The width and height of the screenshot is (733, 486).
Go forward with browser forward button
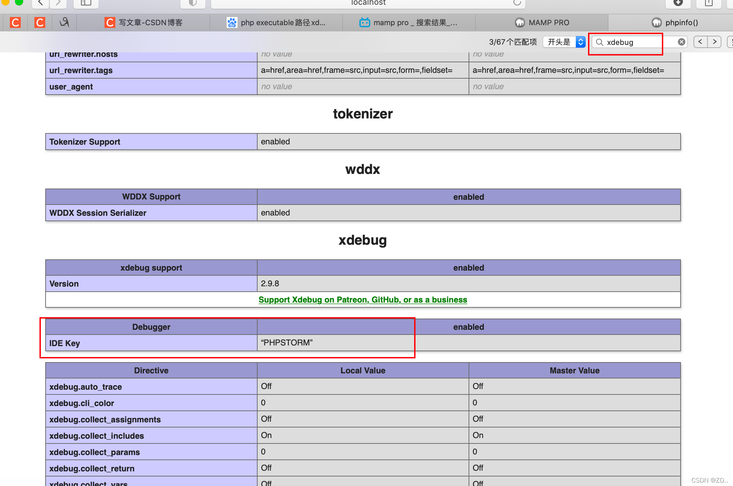[58, 3]
